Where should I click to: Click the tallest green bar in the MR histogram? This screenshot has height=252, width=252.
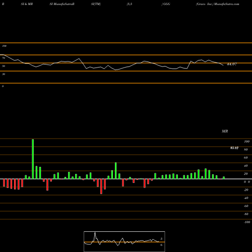33,159
